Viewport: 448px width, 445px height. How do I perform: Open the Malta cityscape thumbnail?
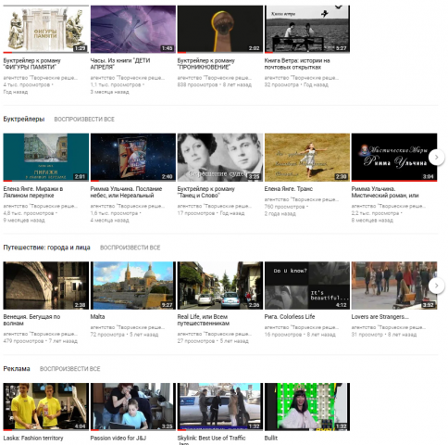click(x=133, y=286)
